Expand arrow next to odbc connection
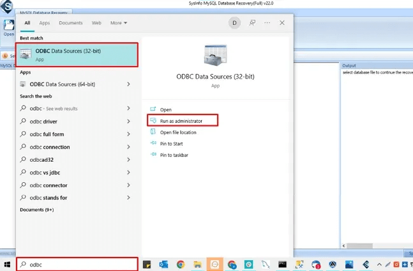Screen dimensions: 413x271 click(128, 147)
